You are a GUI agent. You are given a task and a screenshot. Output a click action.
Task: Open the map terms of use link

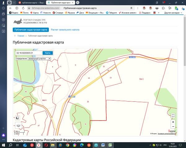click(x=167, y=134)
